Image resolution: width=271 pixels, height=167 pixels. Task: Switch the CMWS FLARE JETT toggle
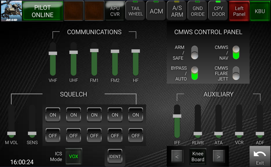[x=236, y=73]
